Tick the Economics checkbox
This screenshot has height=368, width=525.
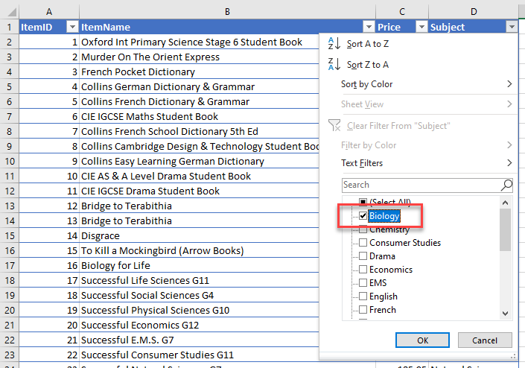tap(363, 270)
